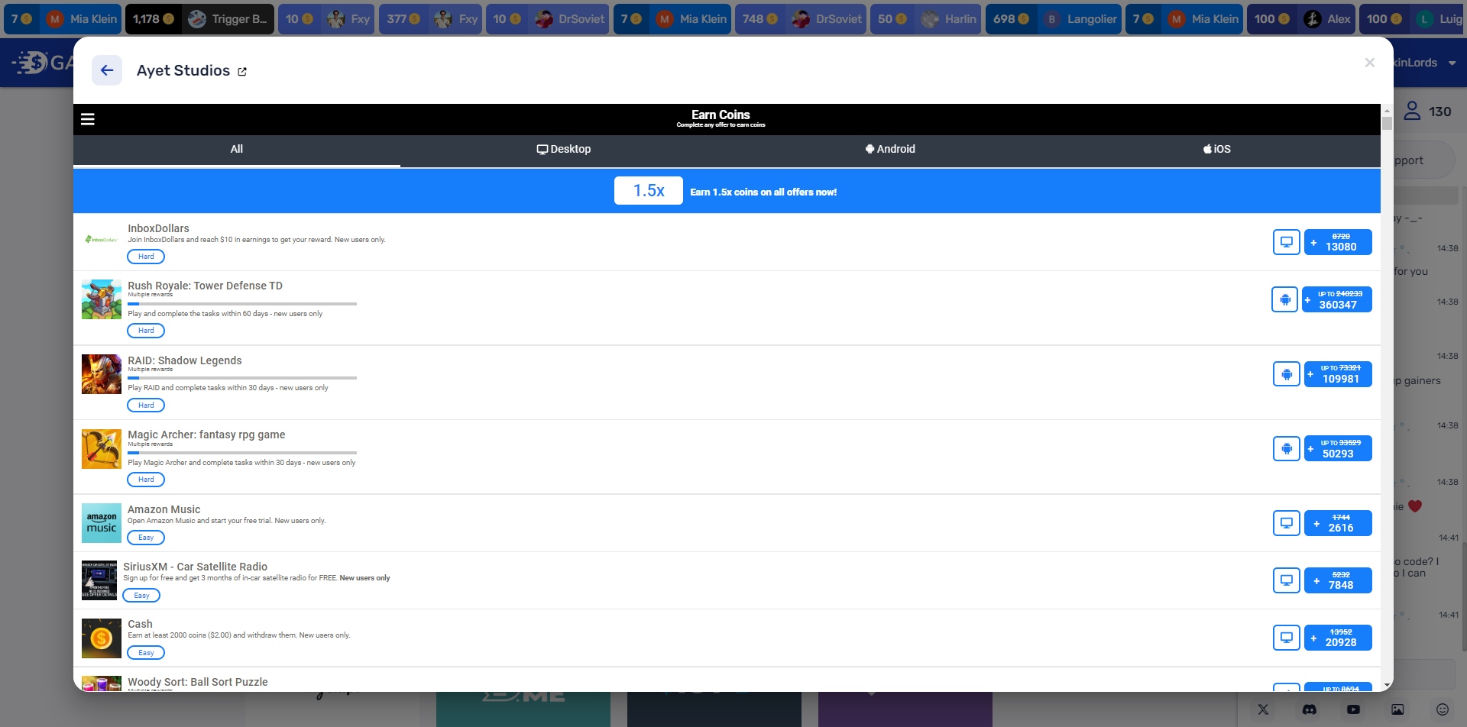This screenshot has height=727, width=1467.
Task: Click RAID: Shadow Legends thumbnail
Action: point(102,374)
